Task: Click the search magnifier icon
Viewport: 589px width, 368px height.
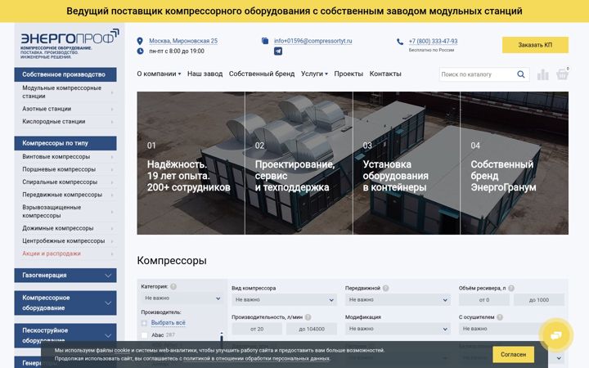Action: [x=520, y=74]
